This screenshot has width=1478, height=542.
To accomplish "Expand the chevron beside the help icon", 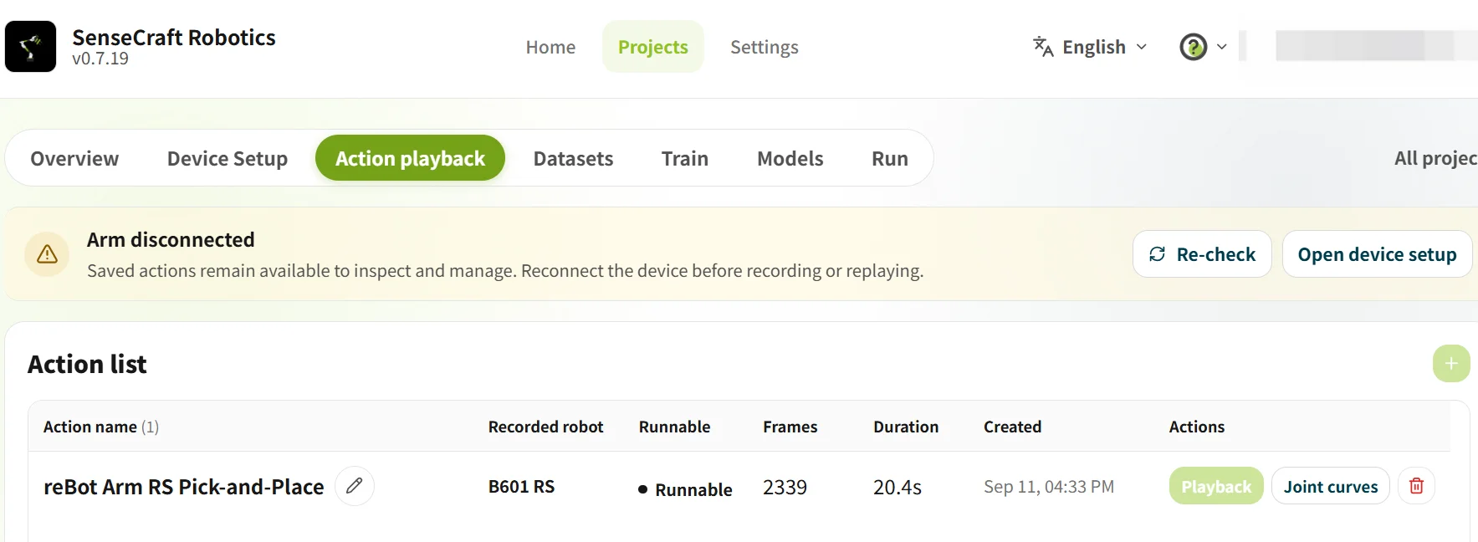I will (x=1222, y=47).
